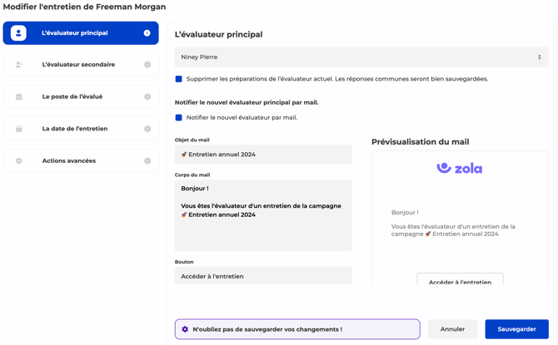Image resolution: width=558 pixels, height=345 pixels.
Task: Click the person icon for L'évaluateur principal
Action: (x=18, y=33)
